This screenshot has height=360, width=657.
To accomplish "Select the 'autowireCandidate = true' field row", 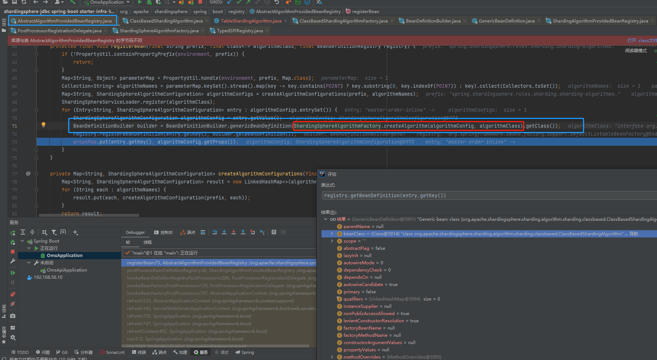I will point(489,284).
